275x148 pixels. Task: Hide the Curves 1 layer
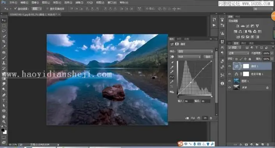[230, 66]
